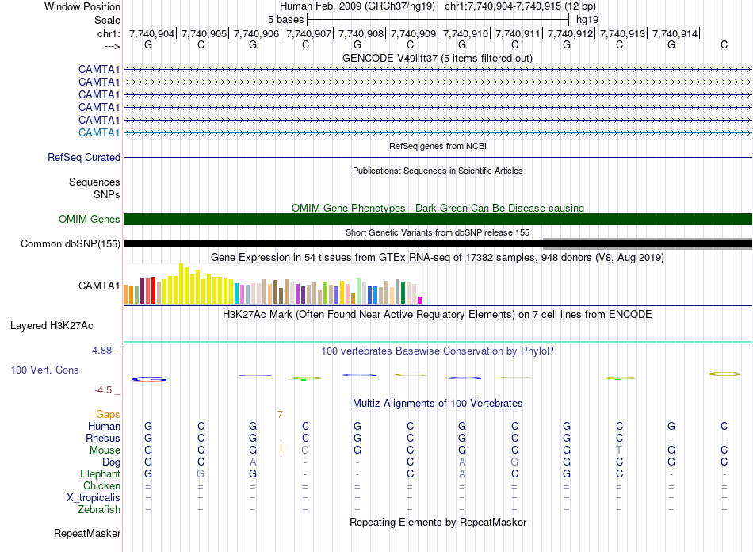Click the RepeatMasker track label
753x552 pixels.
87,533
